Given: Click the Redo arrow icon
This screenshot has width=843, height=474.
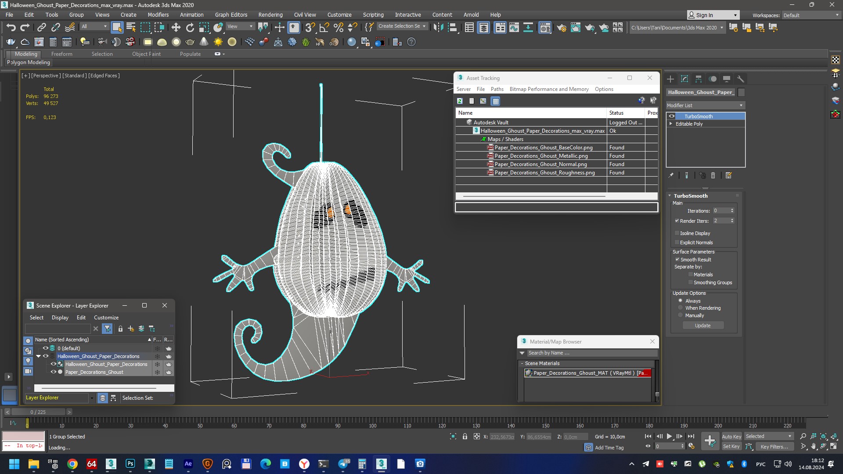Looking at the screenshot, I should 25,28.
